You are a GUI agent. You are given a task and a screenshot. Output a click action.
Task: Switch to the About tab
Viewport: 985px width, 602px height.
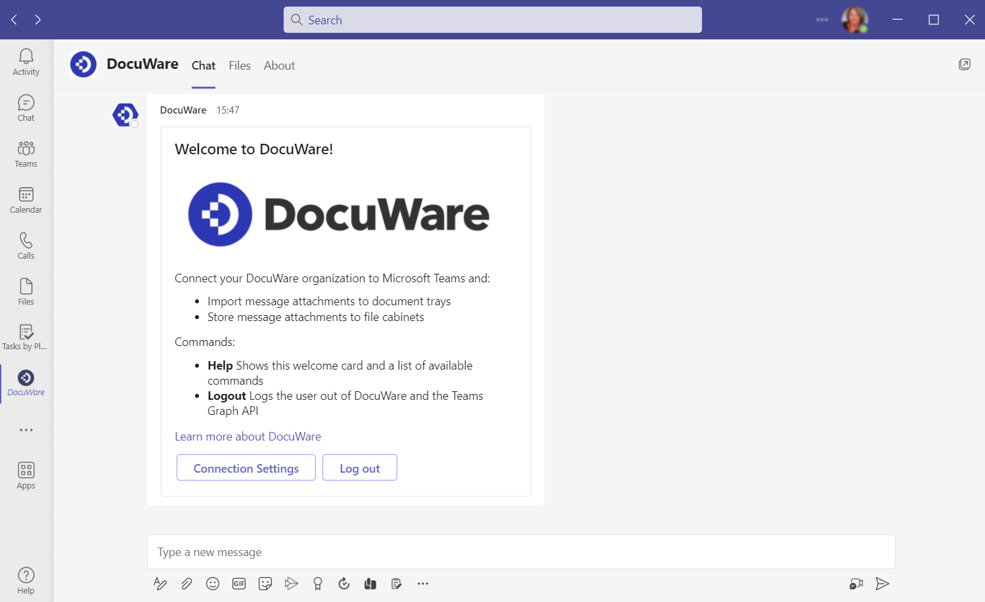tap(279, 66)
